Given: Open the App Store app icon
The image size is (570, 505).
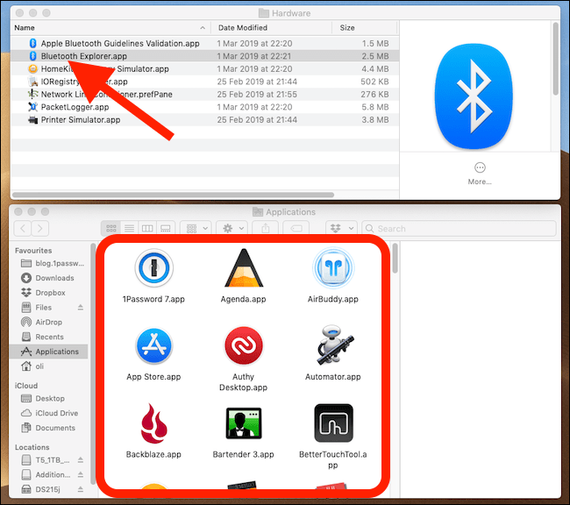Looking at the screenshot, I should coord(153,345).
